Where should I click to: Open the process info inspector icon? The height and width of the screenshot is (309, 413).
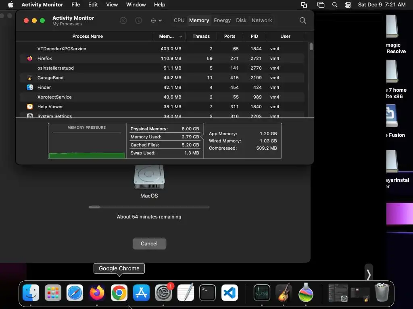tap(138, 21)
